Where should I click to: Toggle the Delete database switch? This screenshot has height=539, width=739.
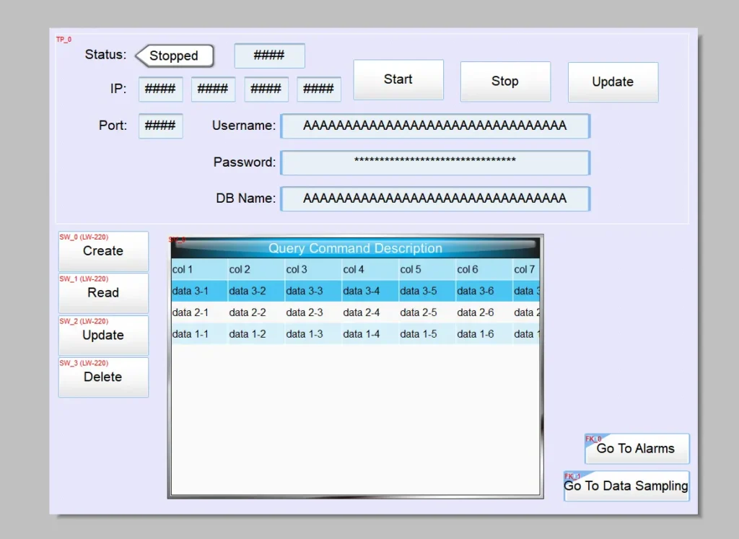pyautogui.click(x=102, y=377)
